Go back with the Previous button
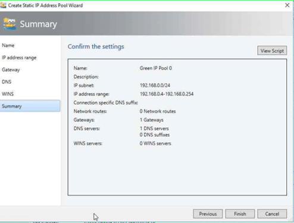The height and width of the screenshot is (223, 294). point(208,214)
